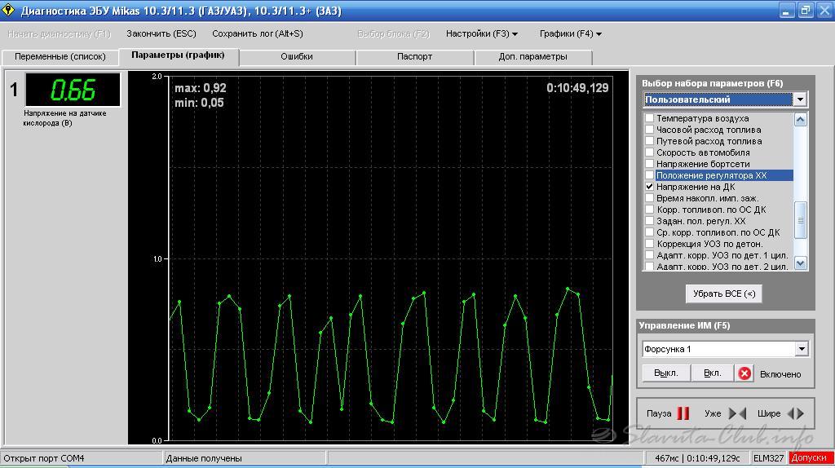This screenshot has height=468, width=835.
Task: Click the Уже narrow graph arrows icon
Action: (x=737, y=413)
